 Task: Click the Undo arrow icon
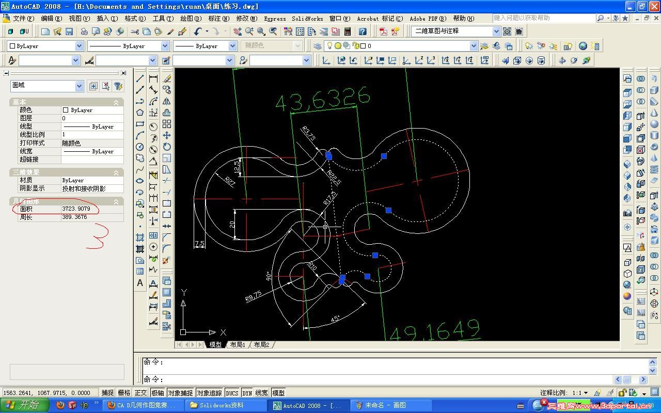pos(198,31)
